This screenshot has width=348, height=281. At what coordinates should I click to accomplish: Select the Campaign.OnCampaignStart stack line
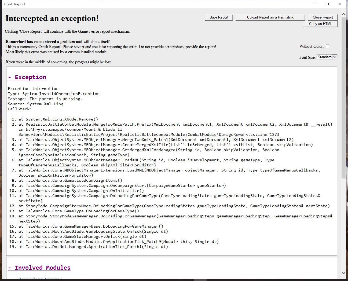click(122, 185)
